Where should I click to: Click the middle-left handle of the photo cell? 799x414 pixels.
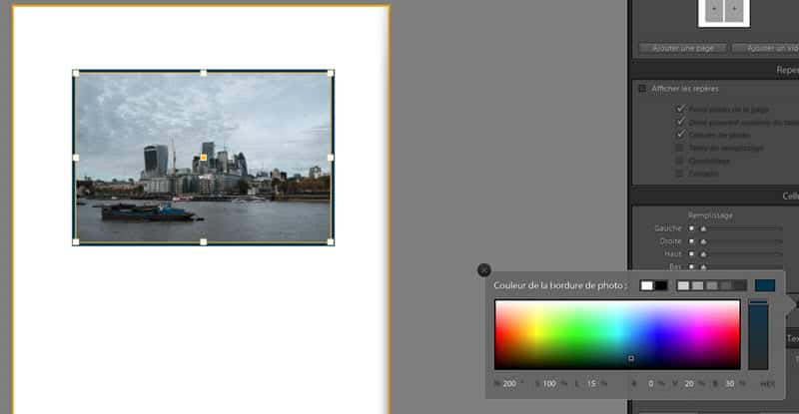click(76, 158)
